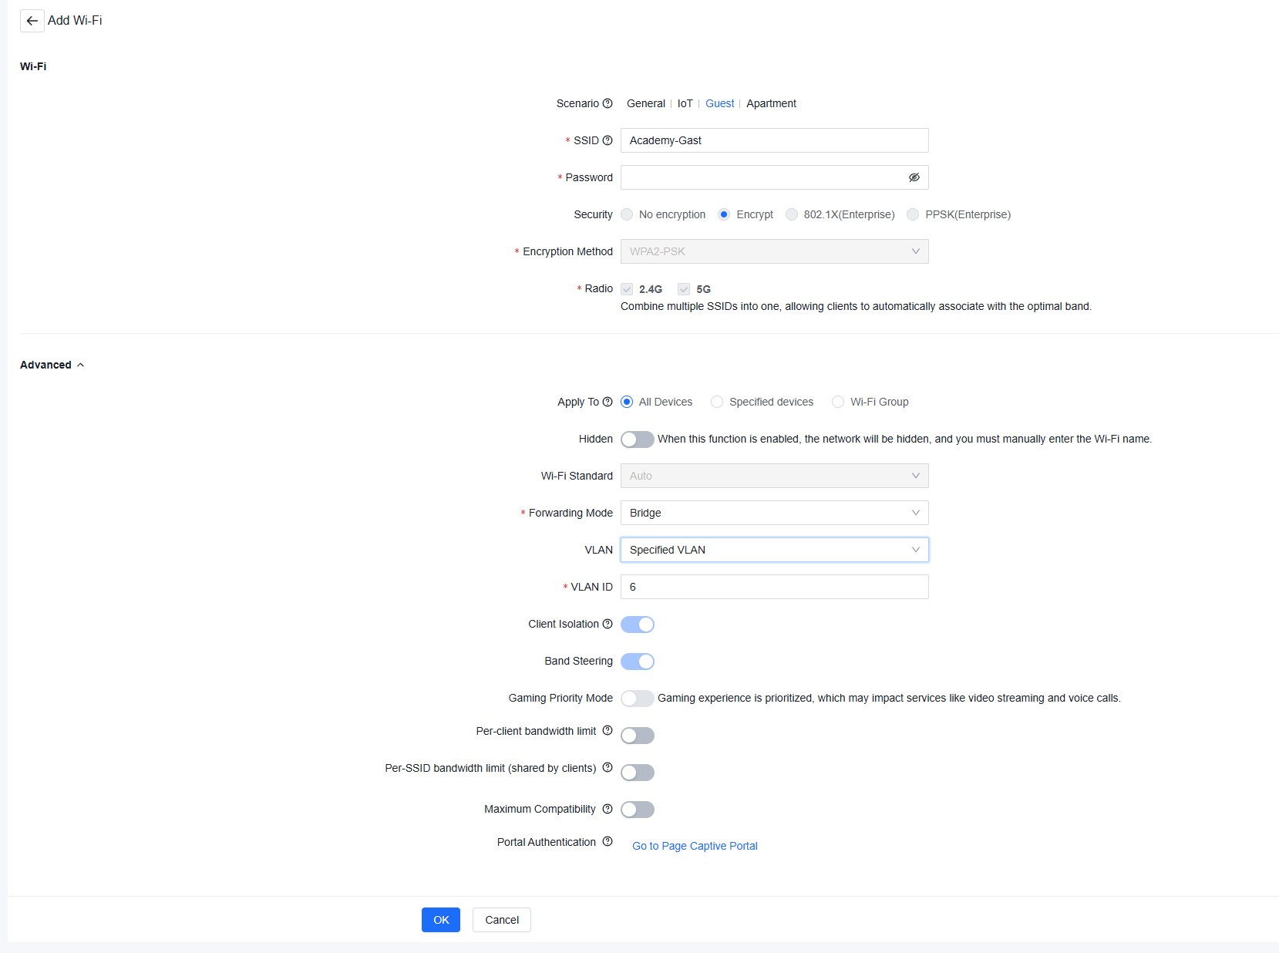Open Client Isolation help icon
The image size is (1279, 953).
coord(608,624)
